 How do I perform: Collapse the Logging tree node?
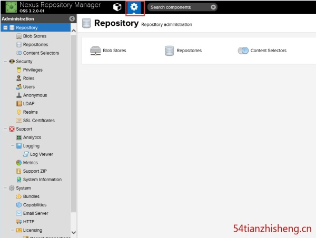click(x=13, y=145)
